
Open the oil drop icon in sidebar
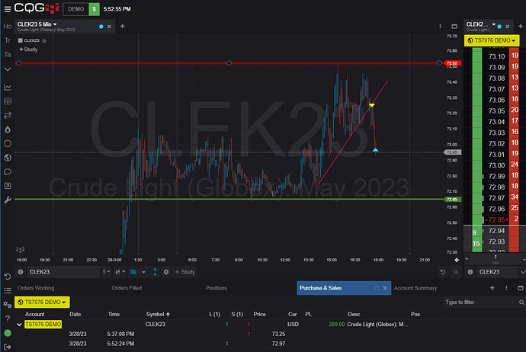coord(8,130)
